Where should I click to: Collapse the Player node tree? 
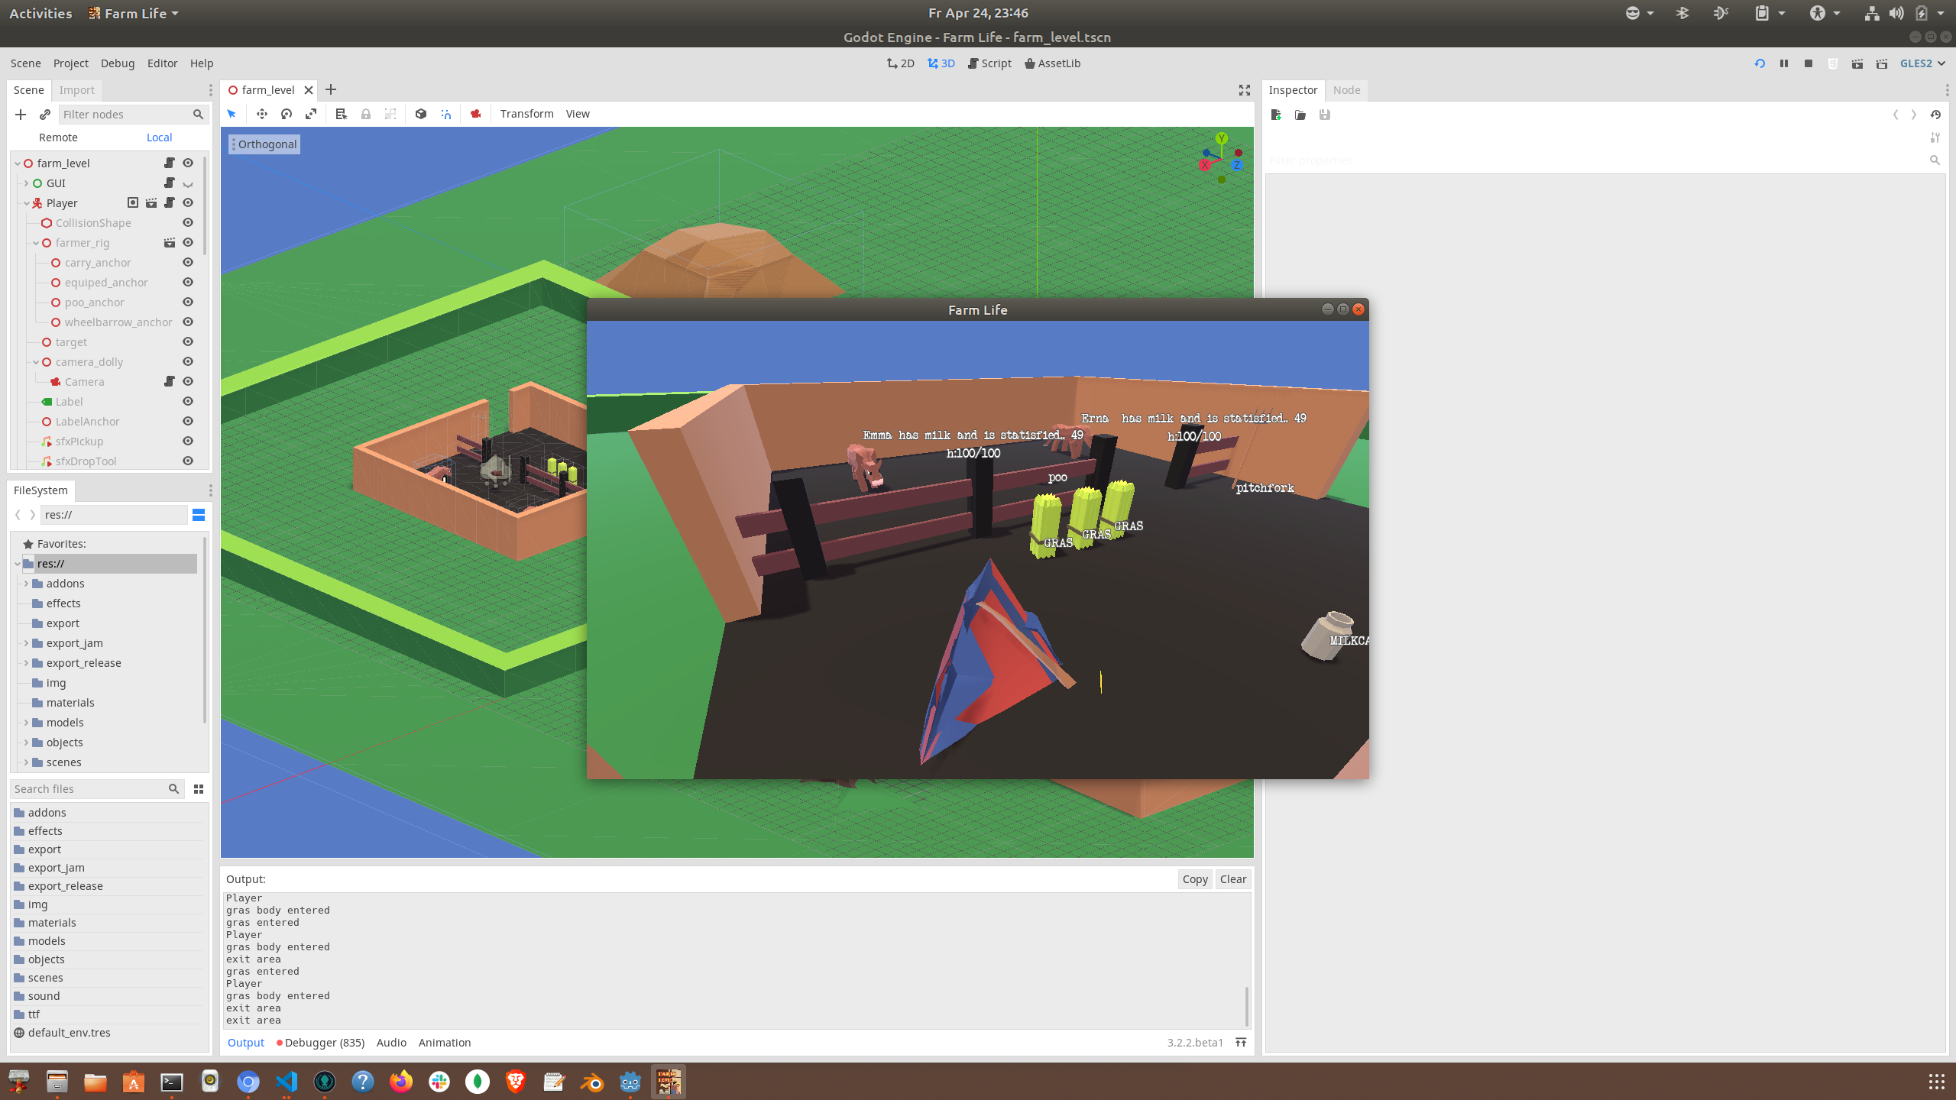tap(27, 203)
